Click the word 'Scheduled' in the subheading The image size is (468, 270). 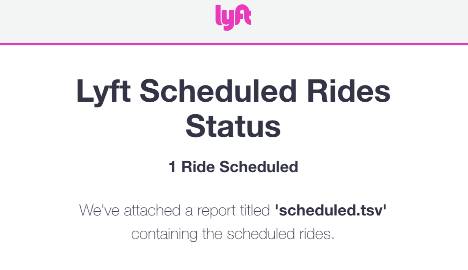point(259,167)
